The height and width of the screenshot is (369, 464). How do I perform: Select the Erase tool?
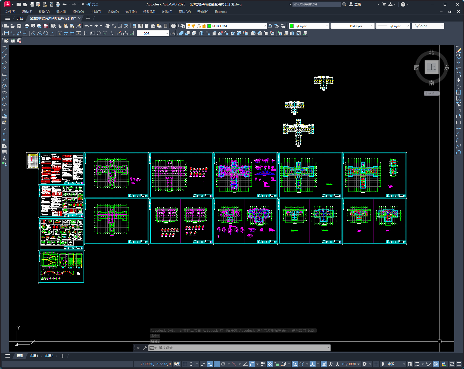(x=459, y=50)
